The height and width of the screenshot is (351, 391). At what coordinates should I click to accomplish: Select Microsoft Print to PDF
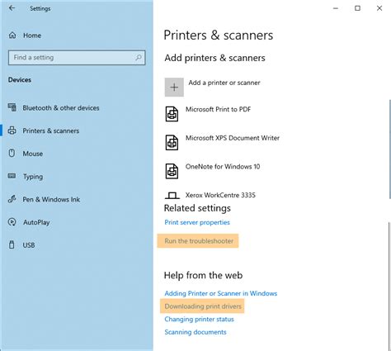(x=218, y=109)
